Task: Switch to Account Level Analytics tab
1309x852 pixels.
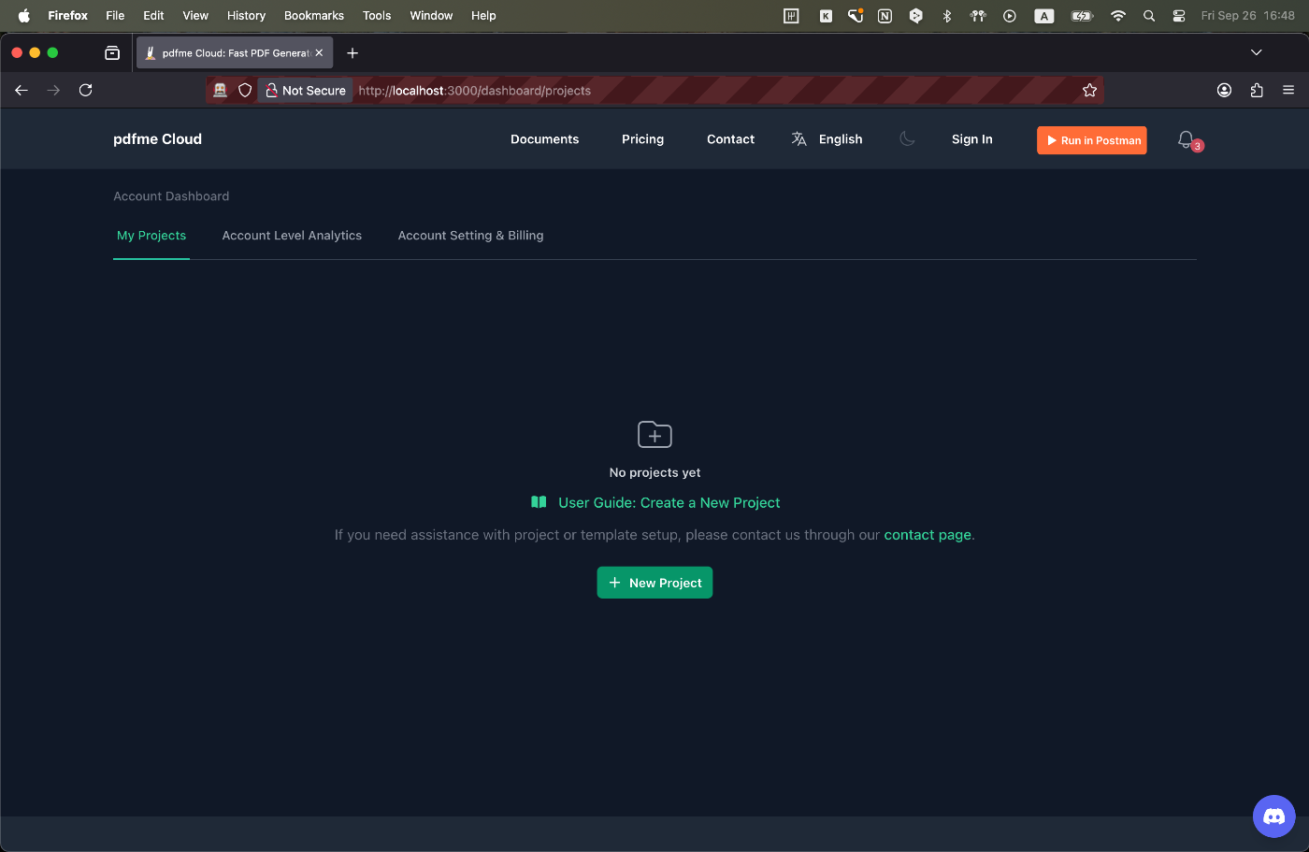Action: pyautogui.click(x=292, y=236)
